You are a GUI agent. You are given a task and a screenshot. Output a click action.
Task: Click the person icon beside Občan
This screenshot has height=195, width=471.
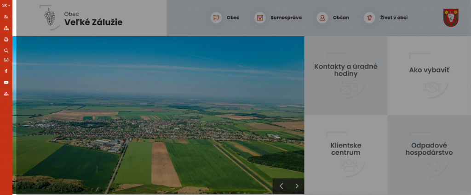322,18
